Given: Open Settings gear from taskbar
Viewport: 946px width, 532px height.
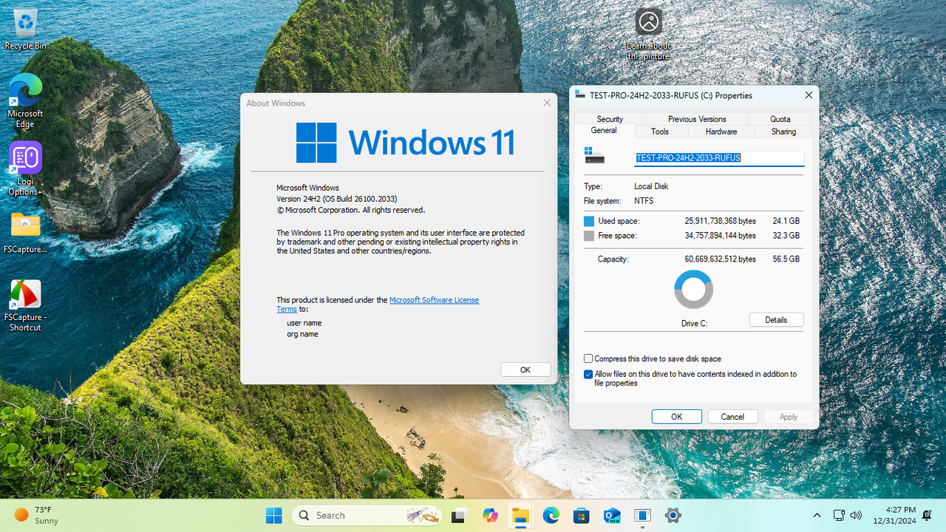Looking at the screenshot, I should click(673, 515).
